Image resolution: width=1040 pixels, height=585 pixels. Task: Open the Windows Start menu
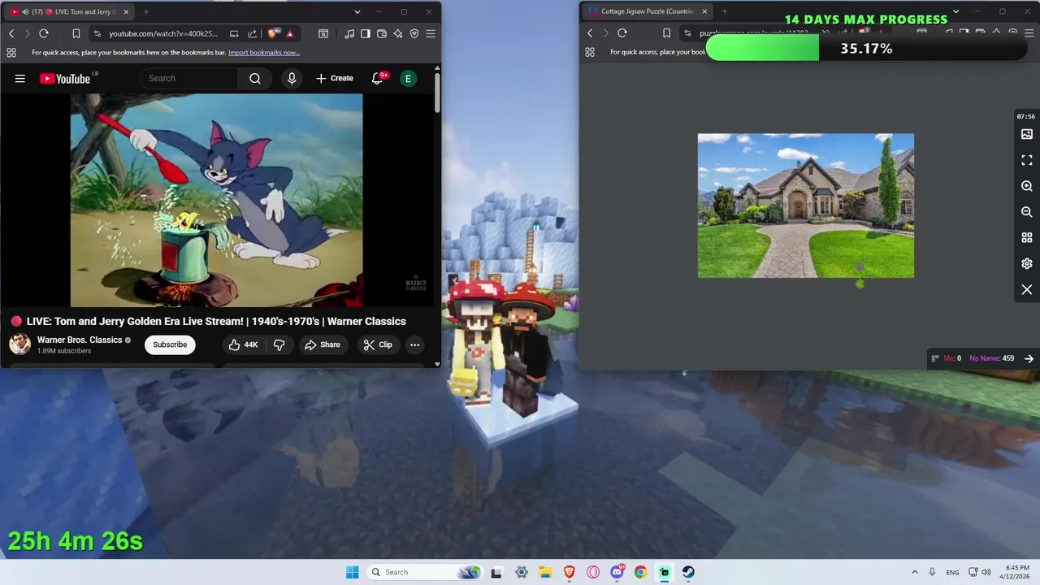pyautogui.click(x=352, y=572)
